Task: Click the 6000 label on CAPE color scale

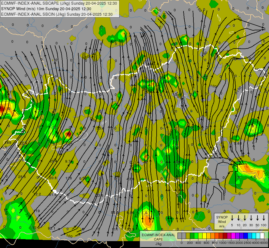Action: tap(264, 243)
